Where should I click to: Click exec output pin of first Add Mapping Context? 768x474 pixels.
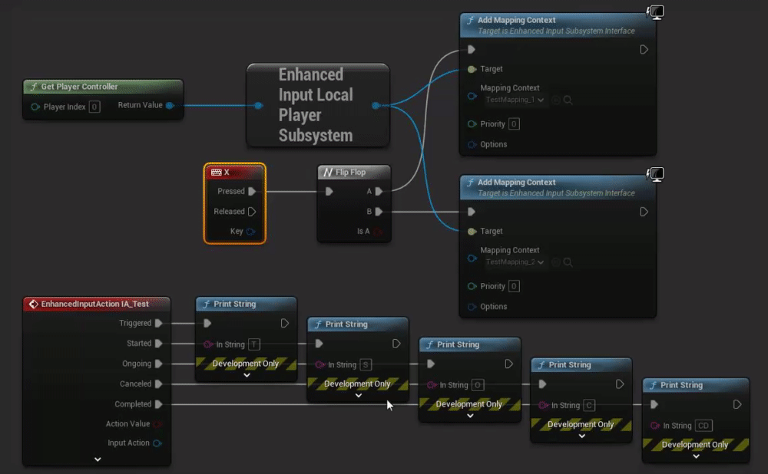(x=644, y=49)
